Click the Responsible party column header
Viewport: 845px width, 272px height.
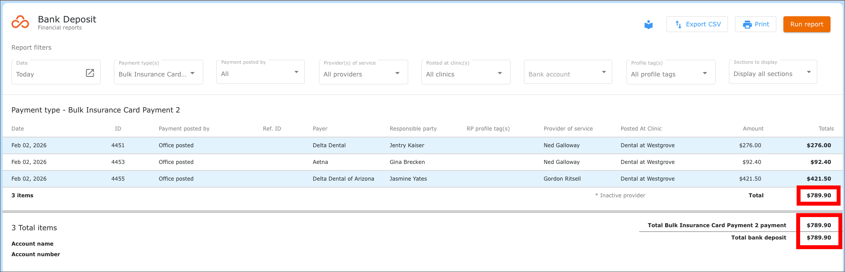click(413, 129)
